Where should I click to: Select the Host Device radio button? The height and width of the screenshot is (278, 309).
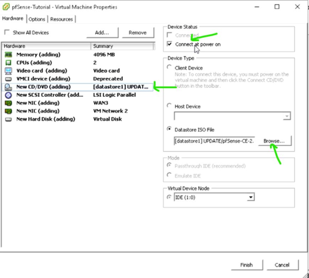click(x=169, y=106)
